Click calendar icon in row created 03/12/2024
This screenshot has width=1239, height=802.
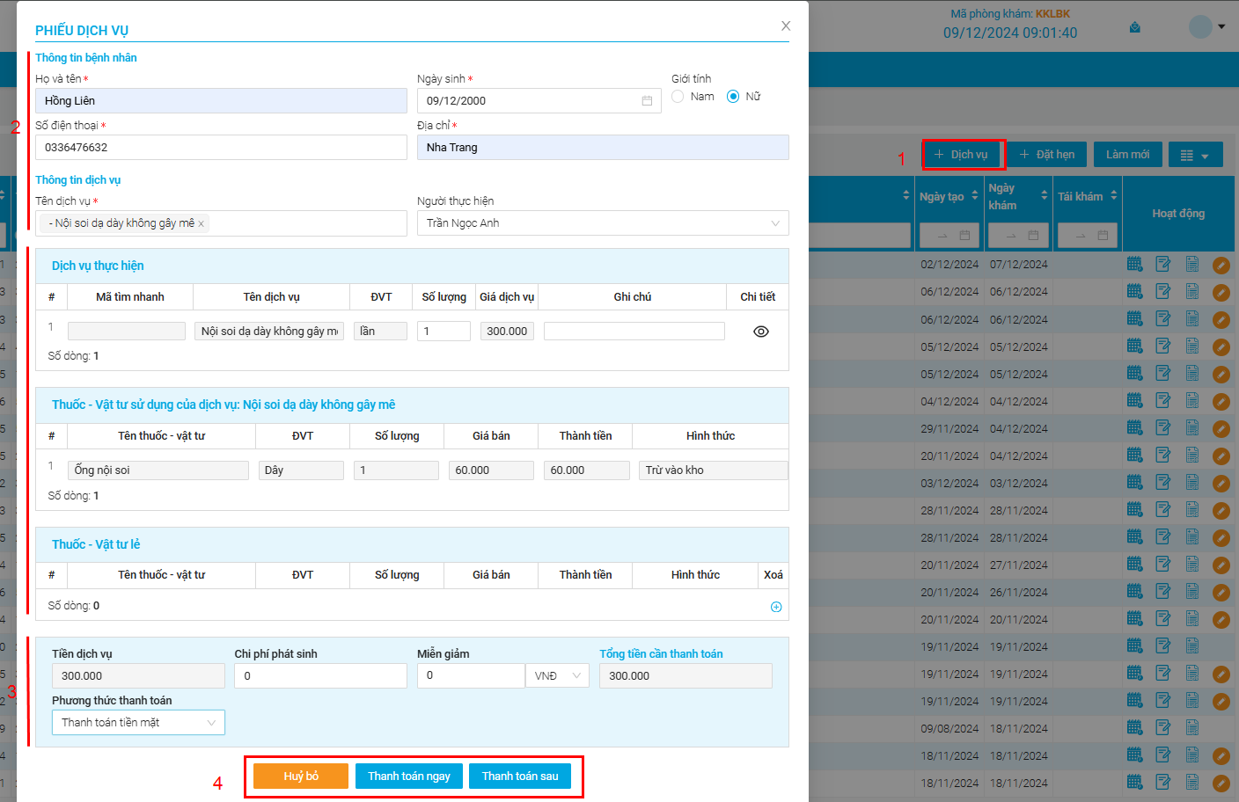(x=1135, y=483)
